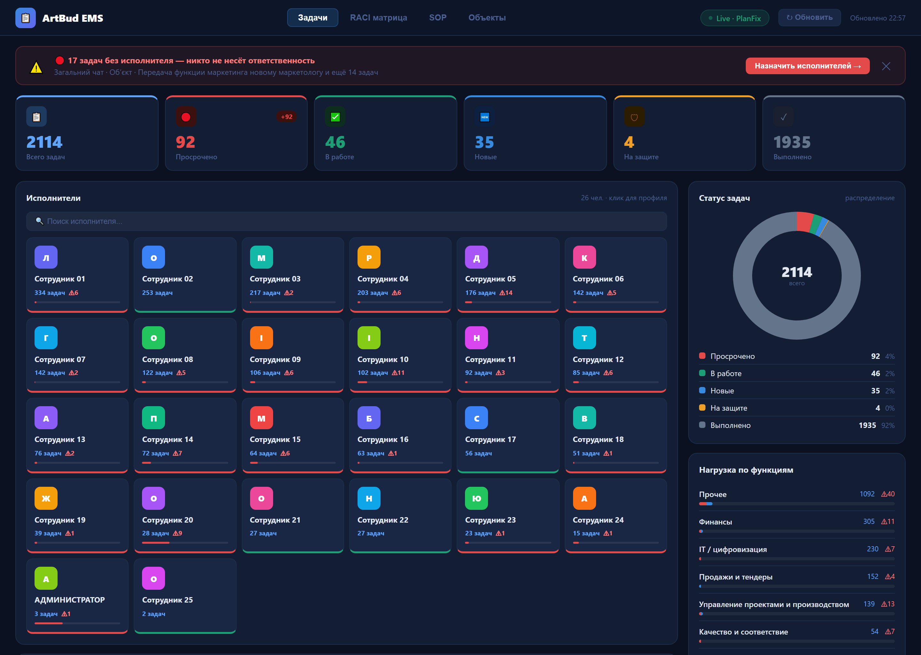Viewport: 921px width, 655px height.
Task: Click the NEW icon on Новые card
Action: pos(485,116)
